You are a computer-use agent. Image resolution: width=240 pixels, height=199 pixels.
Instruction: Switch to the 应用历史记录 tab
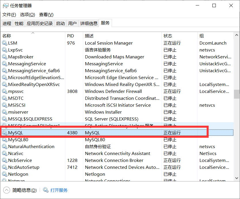[40, 23]
